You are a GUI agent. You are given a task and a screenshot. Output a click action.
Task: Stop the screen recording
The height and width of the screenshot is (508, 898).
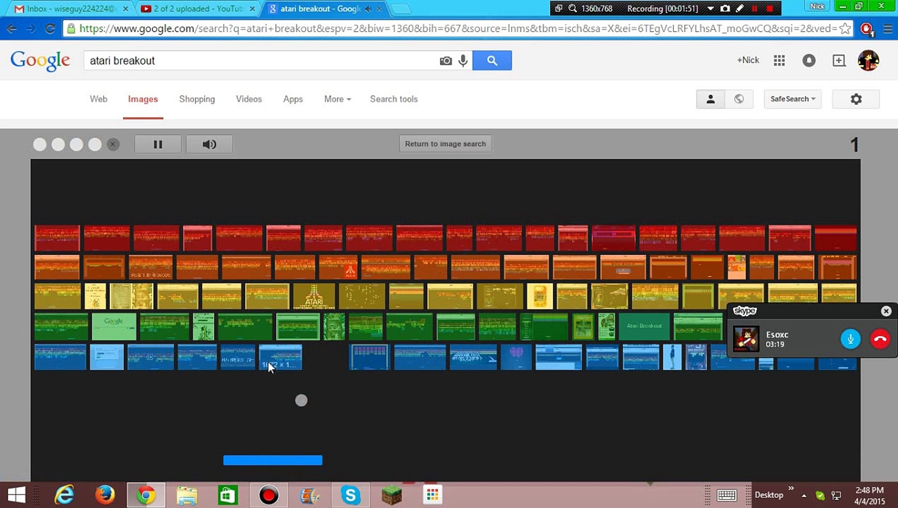(x=770, y=8)
